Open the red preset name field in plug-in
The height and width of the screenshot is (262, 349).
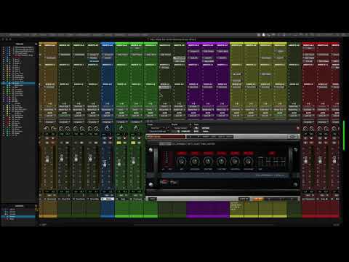166,137
